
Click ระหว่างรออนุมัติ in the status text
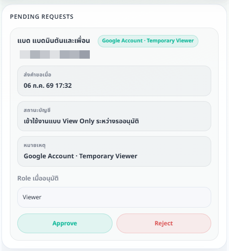click(x=117, y=121)
